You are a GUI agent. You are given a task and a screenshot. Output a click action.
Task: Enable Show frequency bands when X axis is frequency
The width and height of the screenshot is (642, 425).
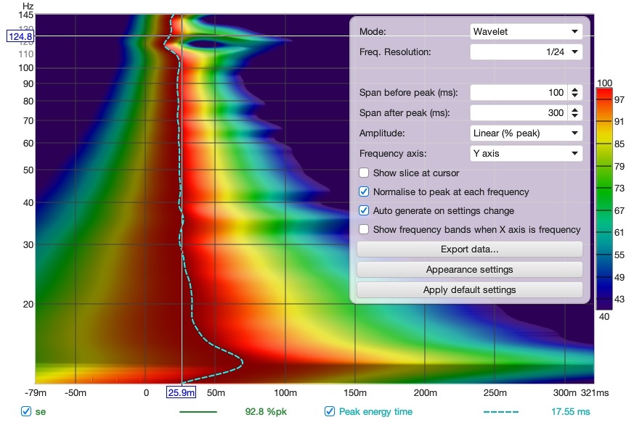tap(364, 229)
